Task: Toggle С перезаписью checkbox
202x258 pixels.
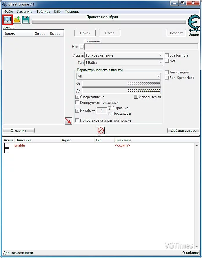Action: pyautogui.click(x=77, y=97)
